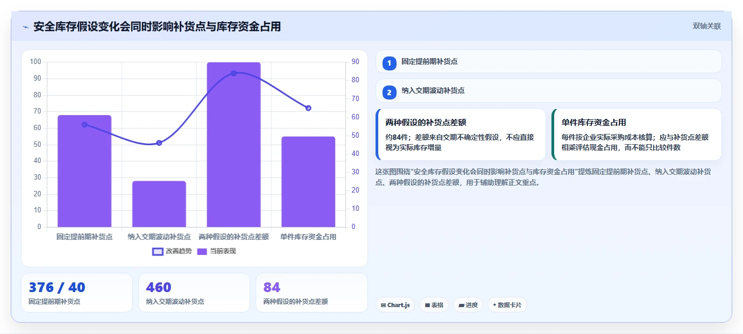Click the table icon in 表格 tag
Screen dimensions: 743x334
click(427, 305)
